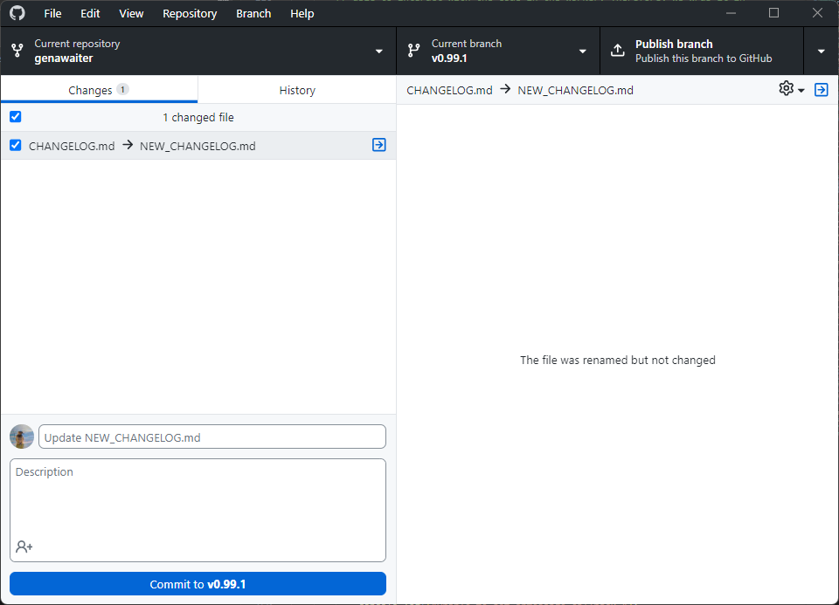The height and width of the screenshot is (605, 839).
Task: Click the commit summary field Update NEW_CHANGELOG.md
Action: click(x=212, y=437)
